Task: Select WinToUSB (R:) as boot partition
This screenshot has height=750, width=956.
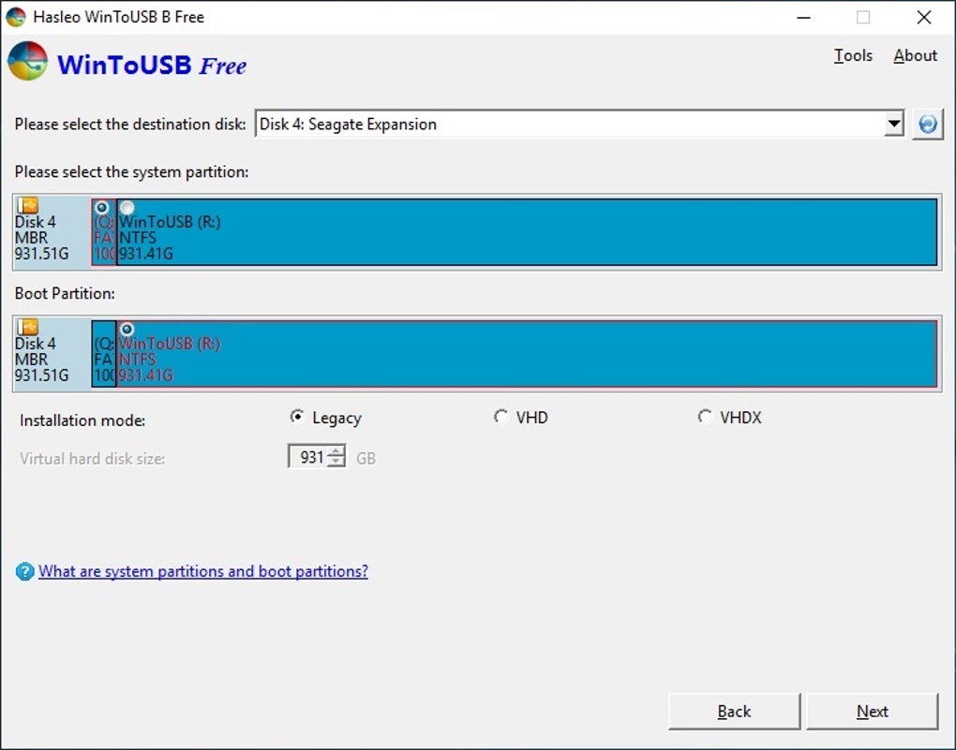Action: click(x=127, y=329)
